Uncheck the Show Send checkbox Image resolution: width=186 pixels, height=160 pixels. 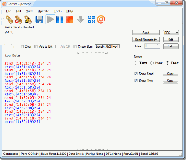coord(136,74)
